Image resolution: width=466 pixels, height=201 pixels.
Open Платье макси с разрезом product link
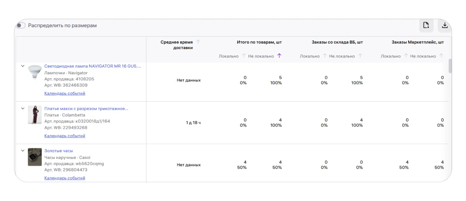click(86, 108)
